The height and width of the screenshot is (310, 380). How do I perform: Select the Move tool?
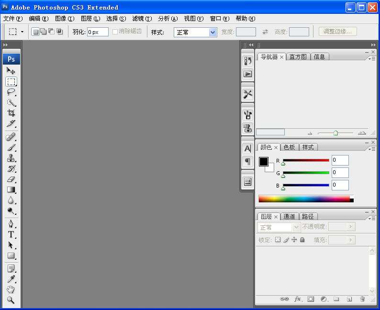[x=11, y=71]
